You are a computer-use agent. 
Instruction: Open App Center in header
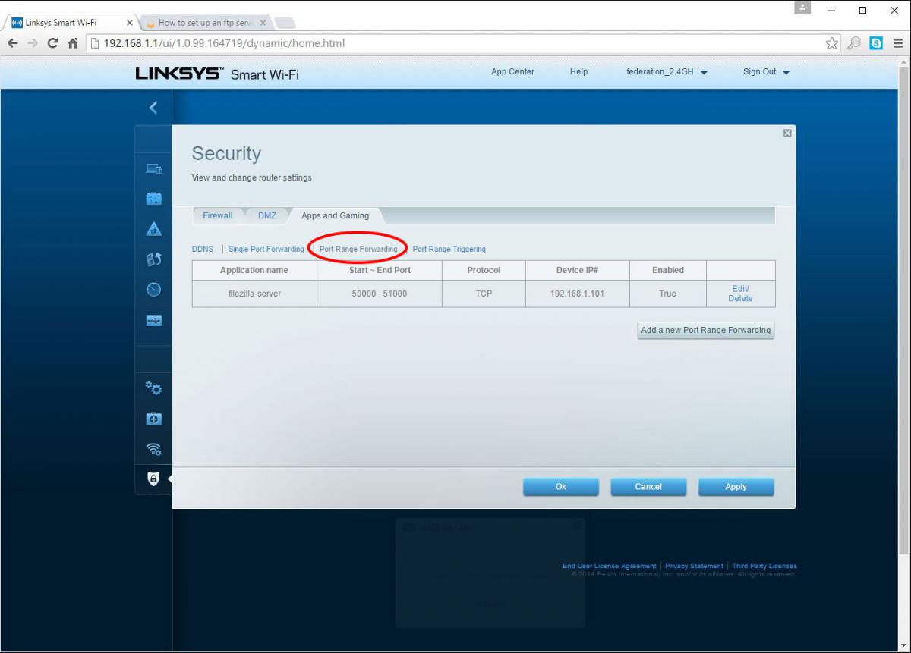[512, 72]
